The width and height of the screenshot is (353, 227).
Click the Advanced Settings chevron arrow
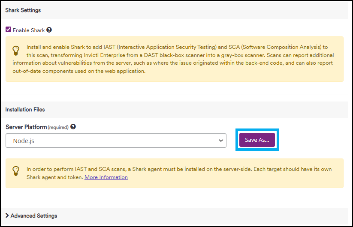click(x=7, y=215)
